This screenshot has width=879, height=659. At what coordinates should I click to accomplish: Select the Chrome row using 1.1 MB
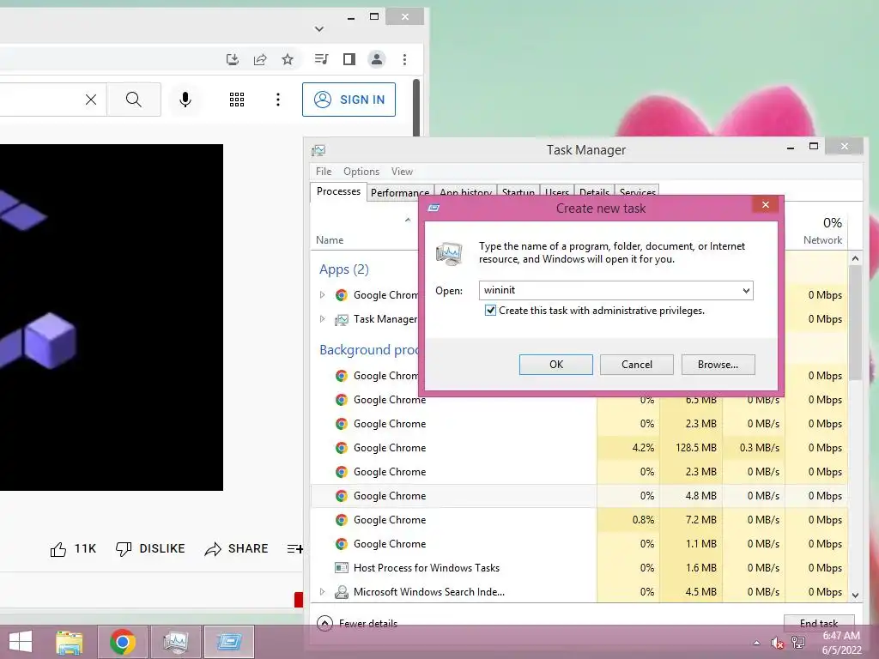pyautogui.click(x=579, y=544)
